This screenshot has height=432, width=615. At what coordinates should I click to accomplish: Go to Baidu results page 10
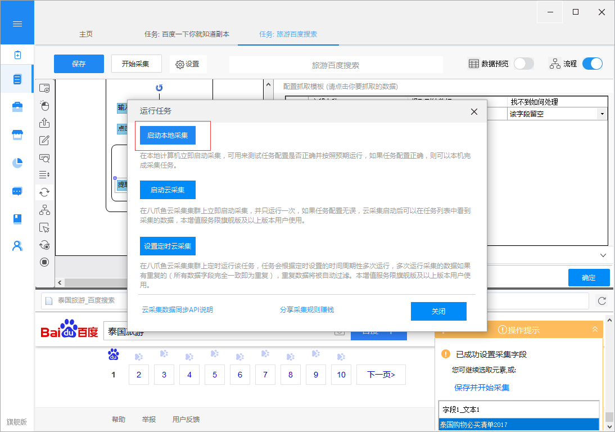point(341,375)
